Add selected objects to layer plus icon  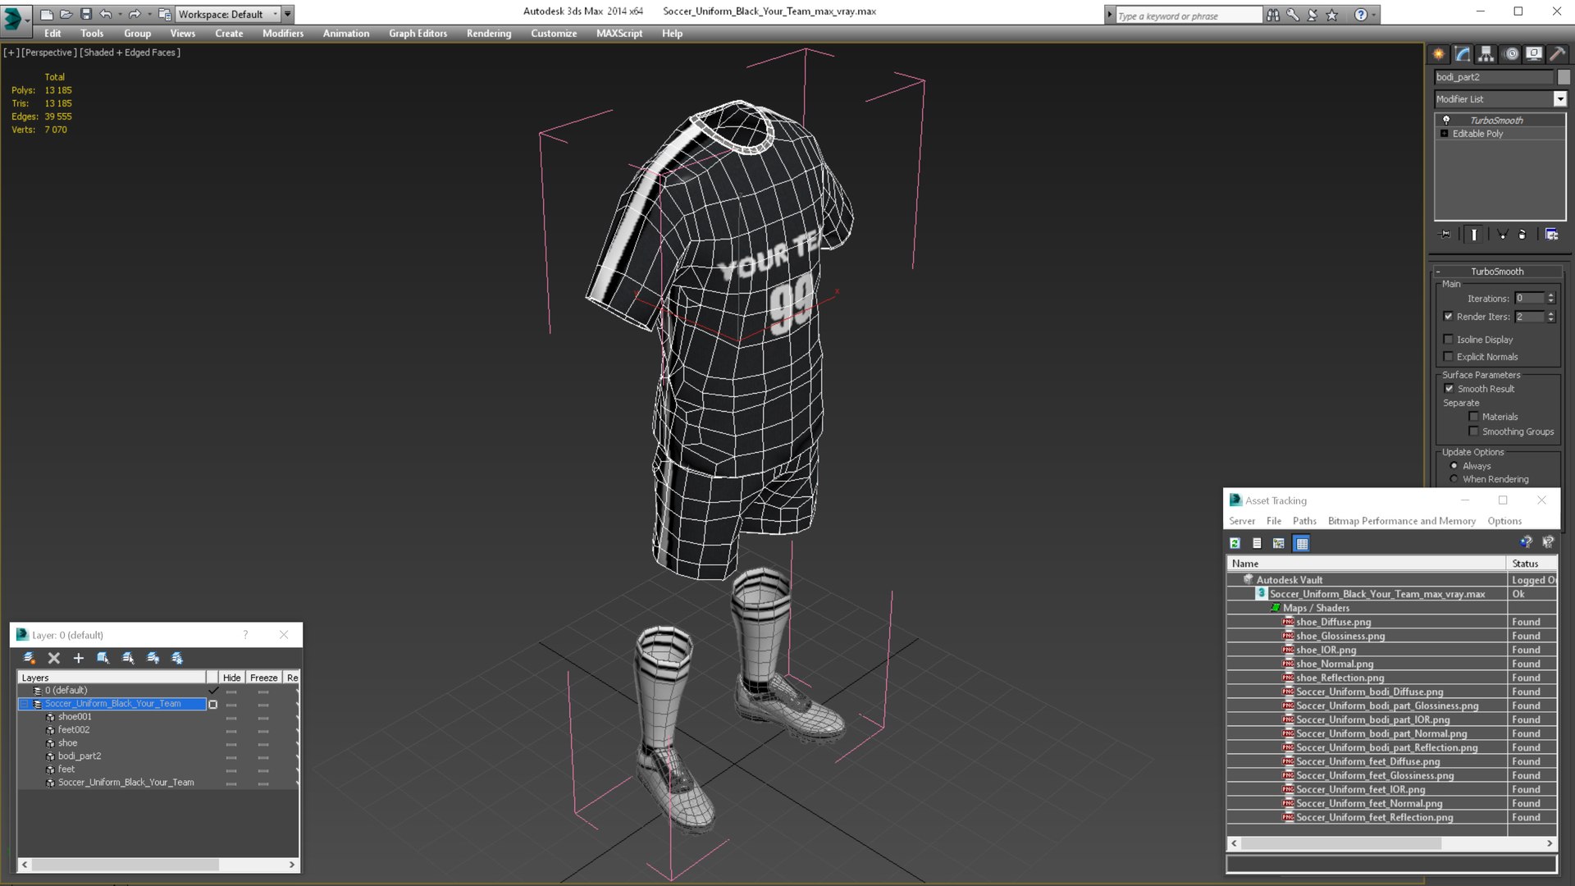tap(79, 658)
